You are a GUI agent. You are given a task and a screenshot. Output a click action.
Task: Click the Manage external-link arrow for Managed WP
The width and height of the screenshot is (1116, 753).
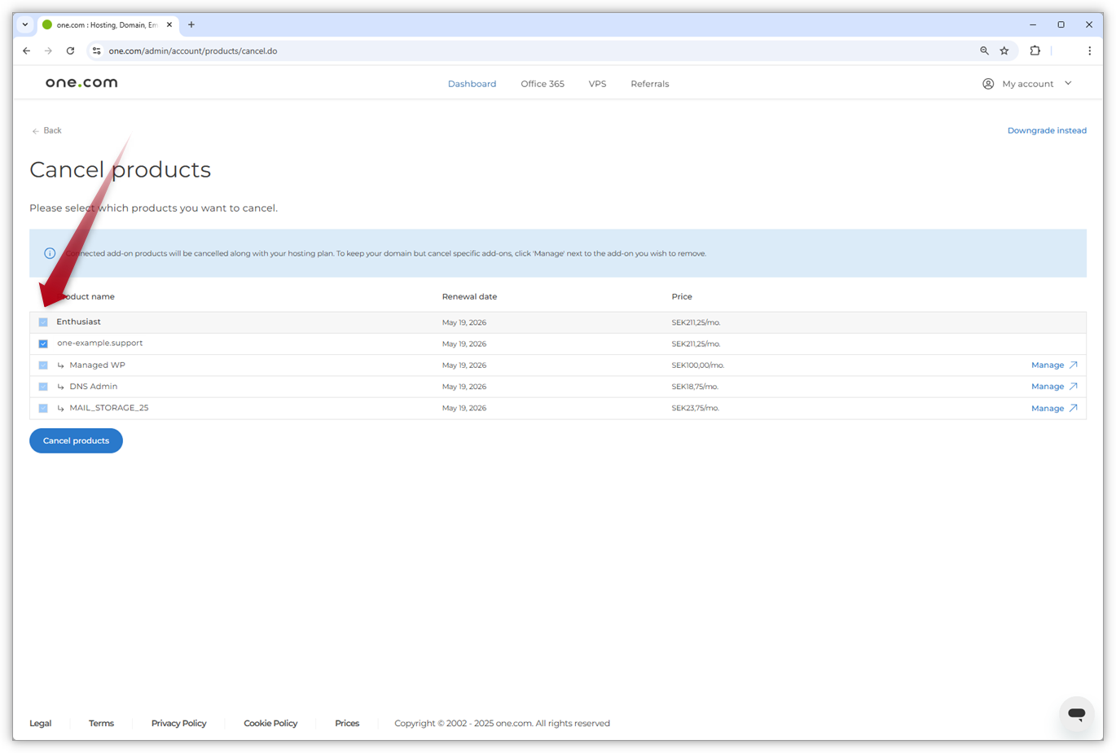click(1074, 365)
